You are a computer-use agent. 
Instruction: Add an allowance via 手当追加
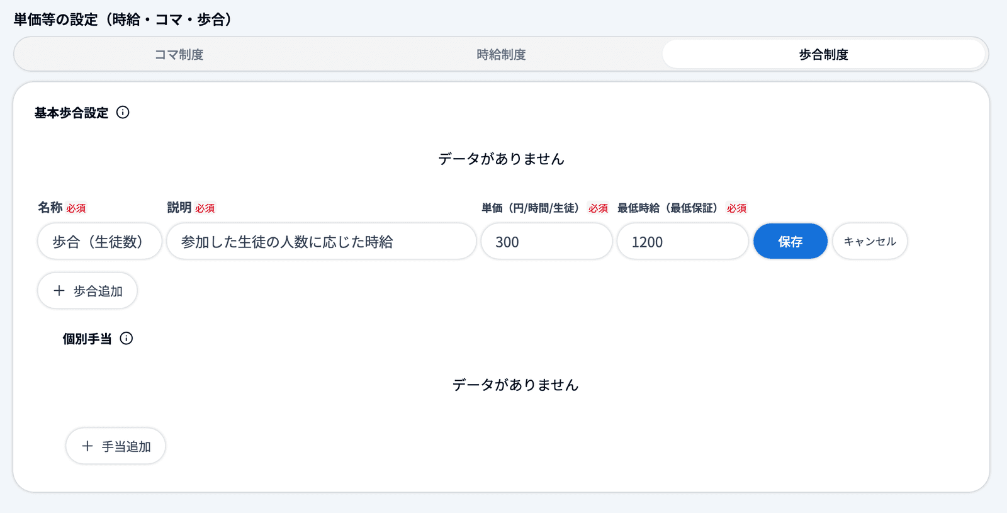click(116, 446)
